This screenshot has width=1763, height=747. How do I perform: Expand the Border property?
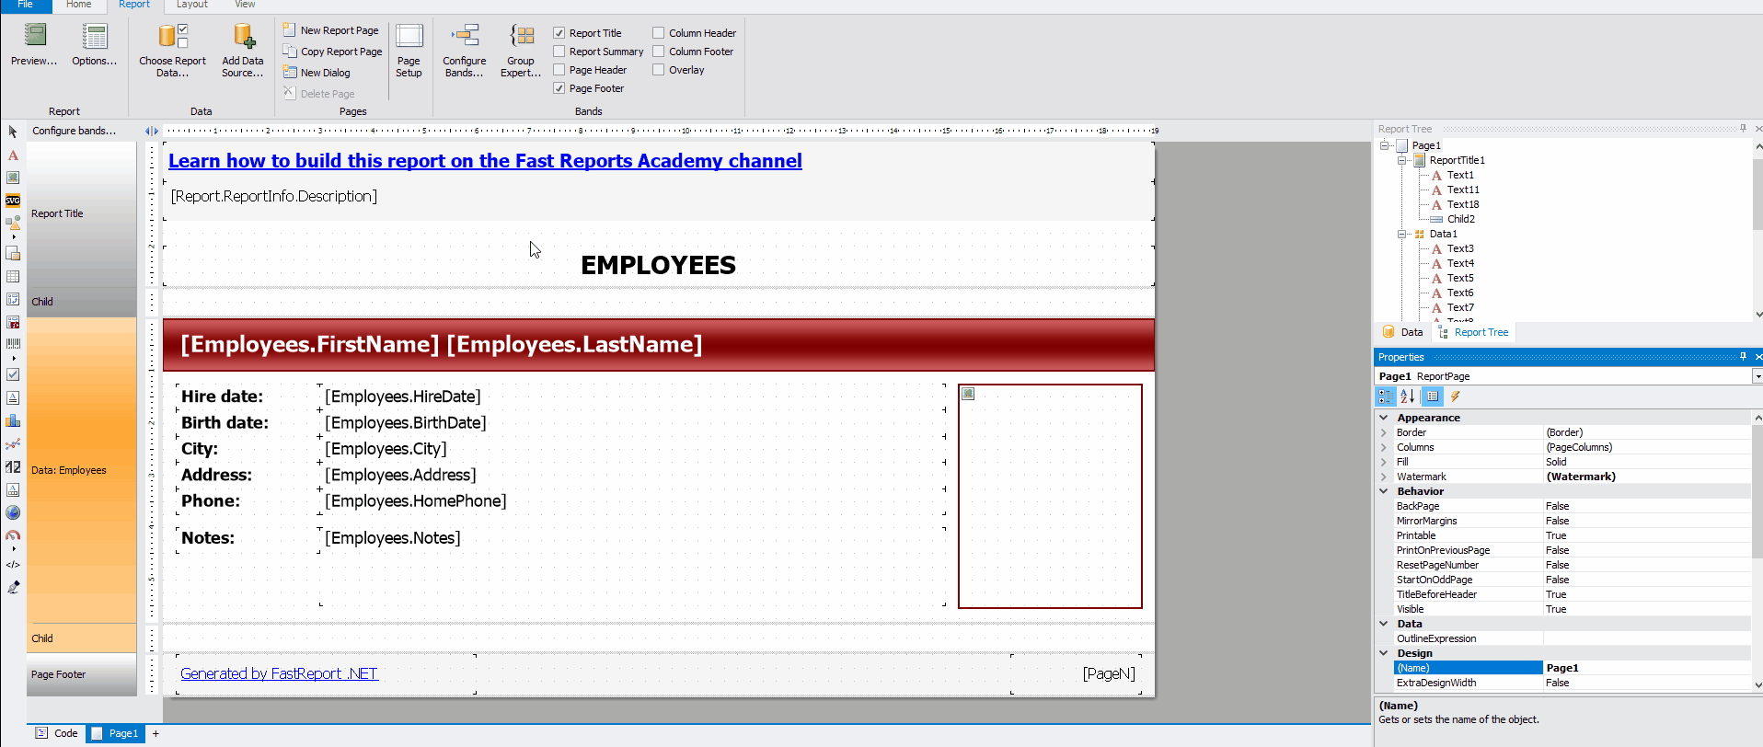click(x=1383, y=432)
